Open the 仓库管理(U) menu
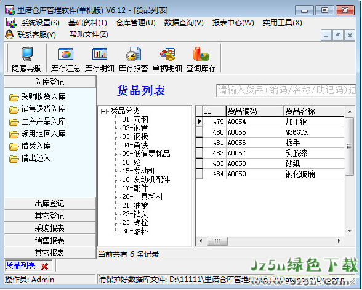This screenshot has height=290, width=362. pos(135,23)
